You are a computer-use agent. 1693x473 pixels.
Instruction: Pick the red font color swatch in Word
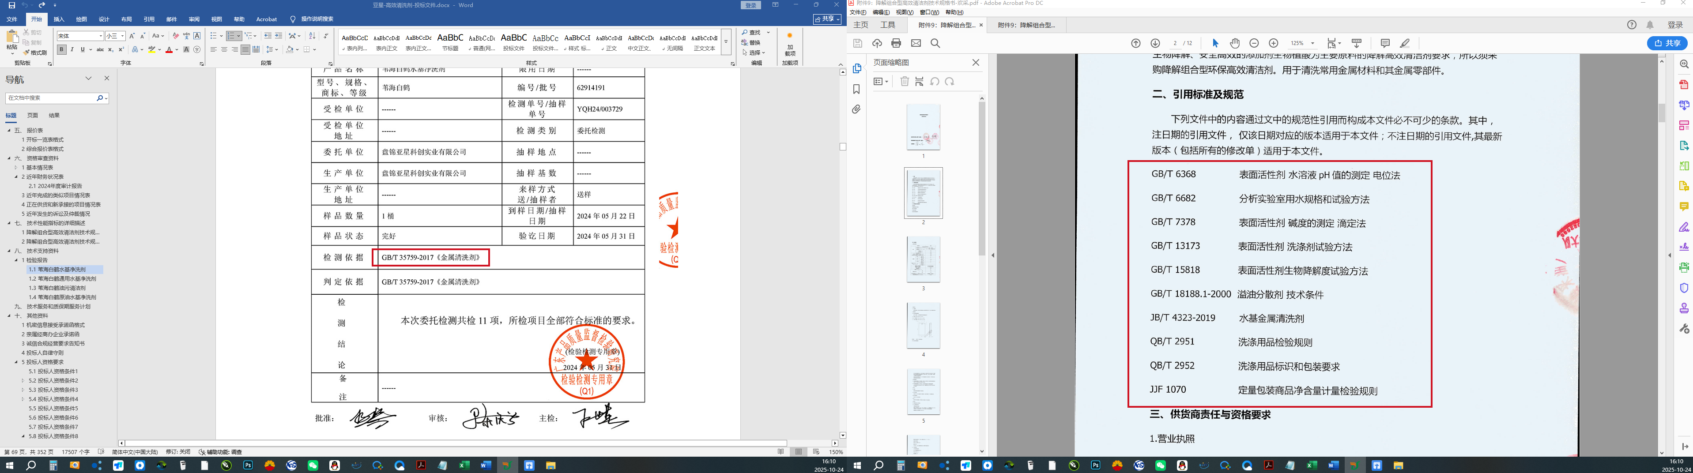point(170,50)
